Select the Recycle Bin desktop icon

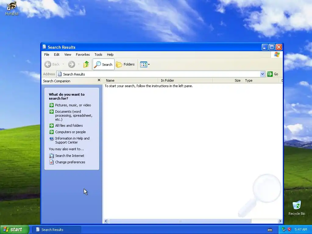click(x=297, y=208)
